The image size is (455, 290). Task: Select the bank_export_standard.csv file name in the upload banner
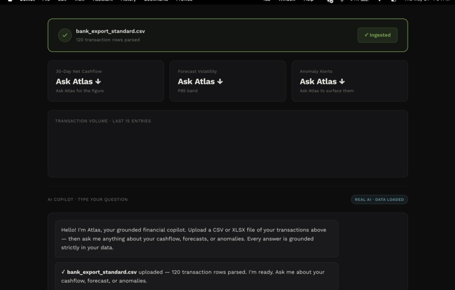coord(110,31)
